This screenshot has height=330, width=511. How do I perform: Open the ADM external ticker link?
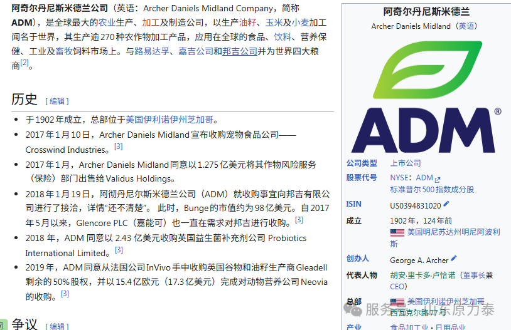point(424,178)
